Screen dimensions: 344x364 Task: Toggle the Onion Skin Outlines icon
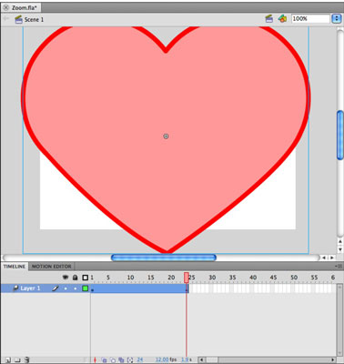[113, 360]
